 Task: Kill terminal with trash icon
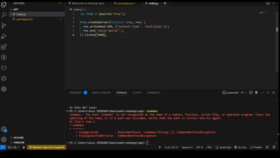pos(256,93)
